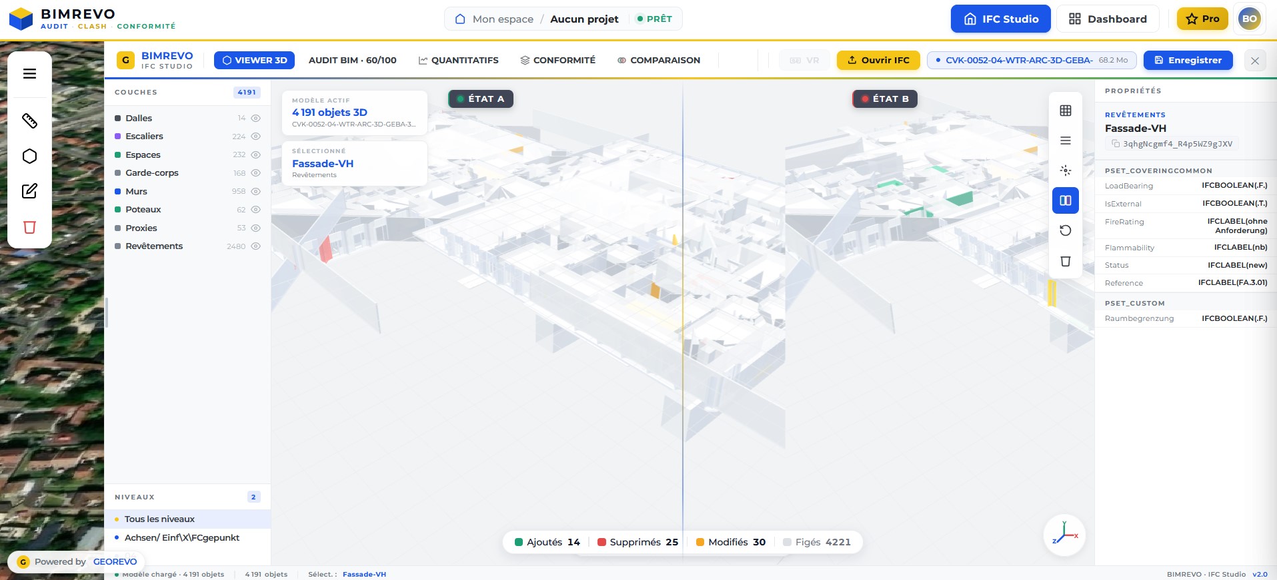This screenshot has height=580, width=1277.
Task: Open IFC Studio from top bar
Action: [1000, 19]
